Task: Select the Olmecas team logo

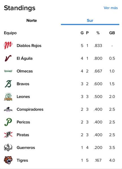Action: (8, 71)
